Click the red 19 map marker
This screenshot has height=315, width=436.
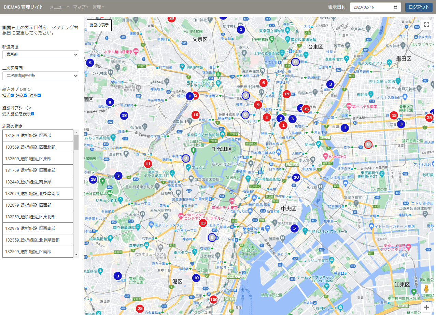287,94
